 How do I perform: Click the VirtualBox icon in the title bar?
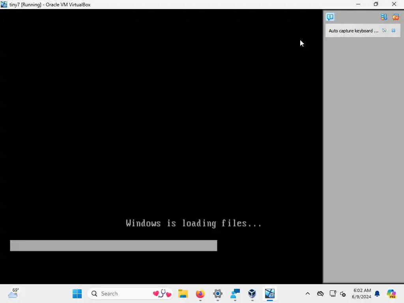[4, 4]
